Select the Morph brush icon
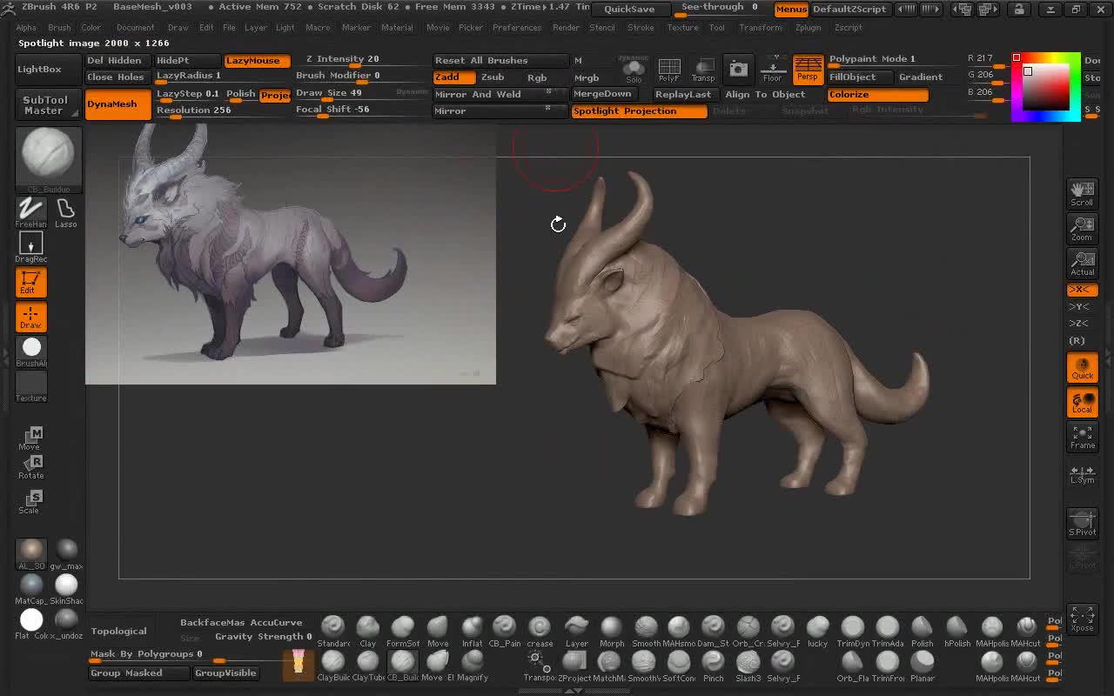This screenshot has width=1114, height=696. (612, 631)
